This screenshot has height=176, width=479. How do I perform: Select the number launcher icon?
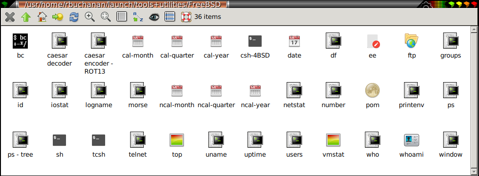click(333, 90)
